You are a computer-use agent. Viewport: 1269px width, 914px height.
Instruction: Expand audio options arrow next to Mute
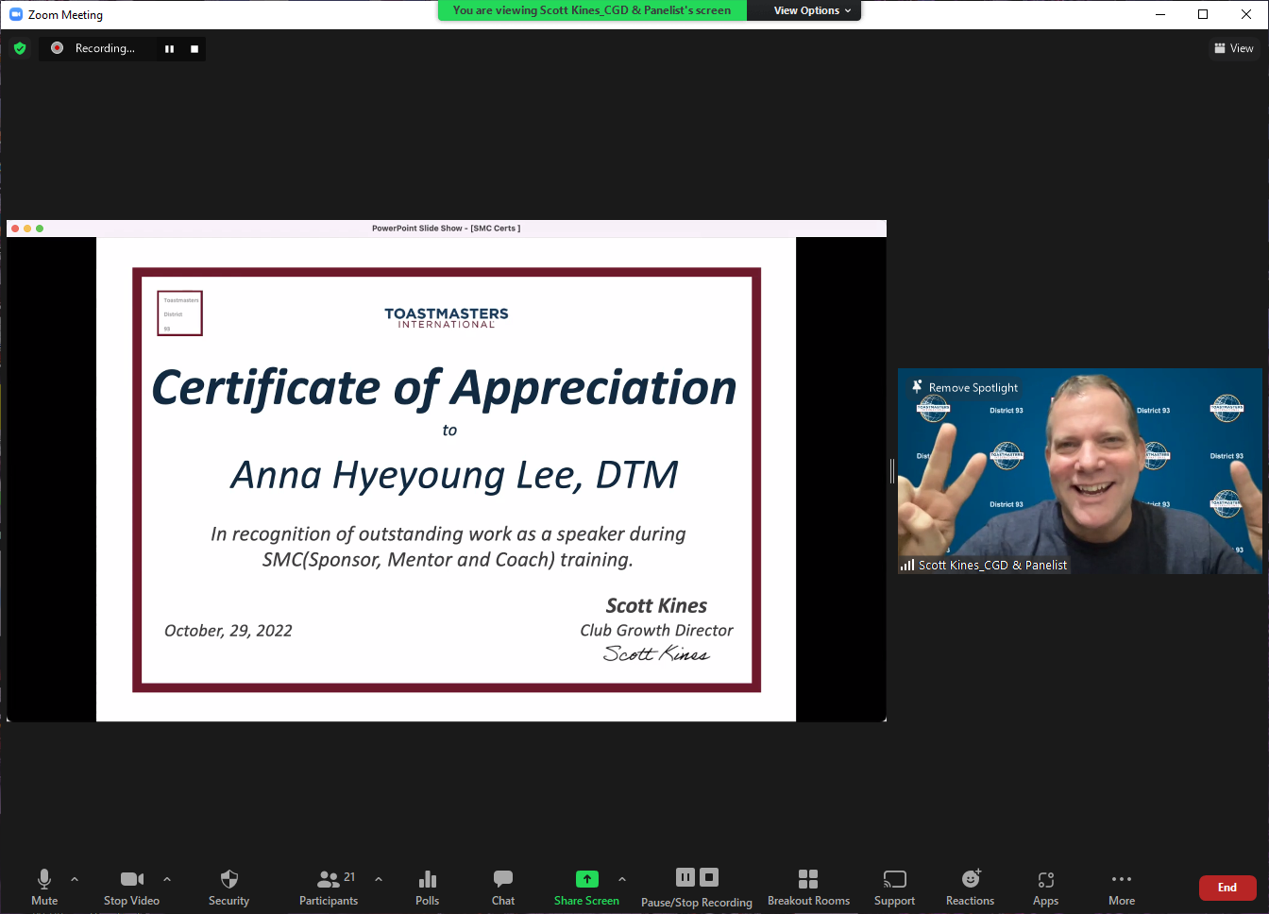click(x=75, y=879)
